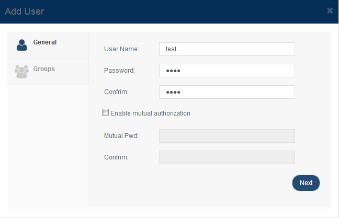
Task: Close the Add User dialog
Action: [x=330, y=10]
